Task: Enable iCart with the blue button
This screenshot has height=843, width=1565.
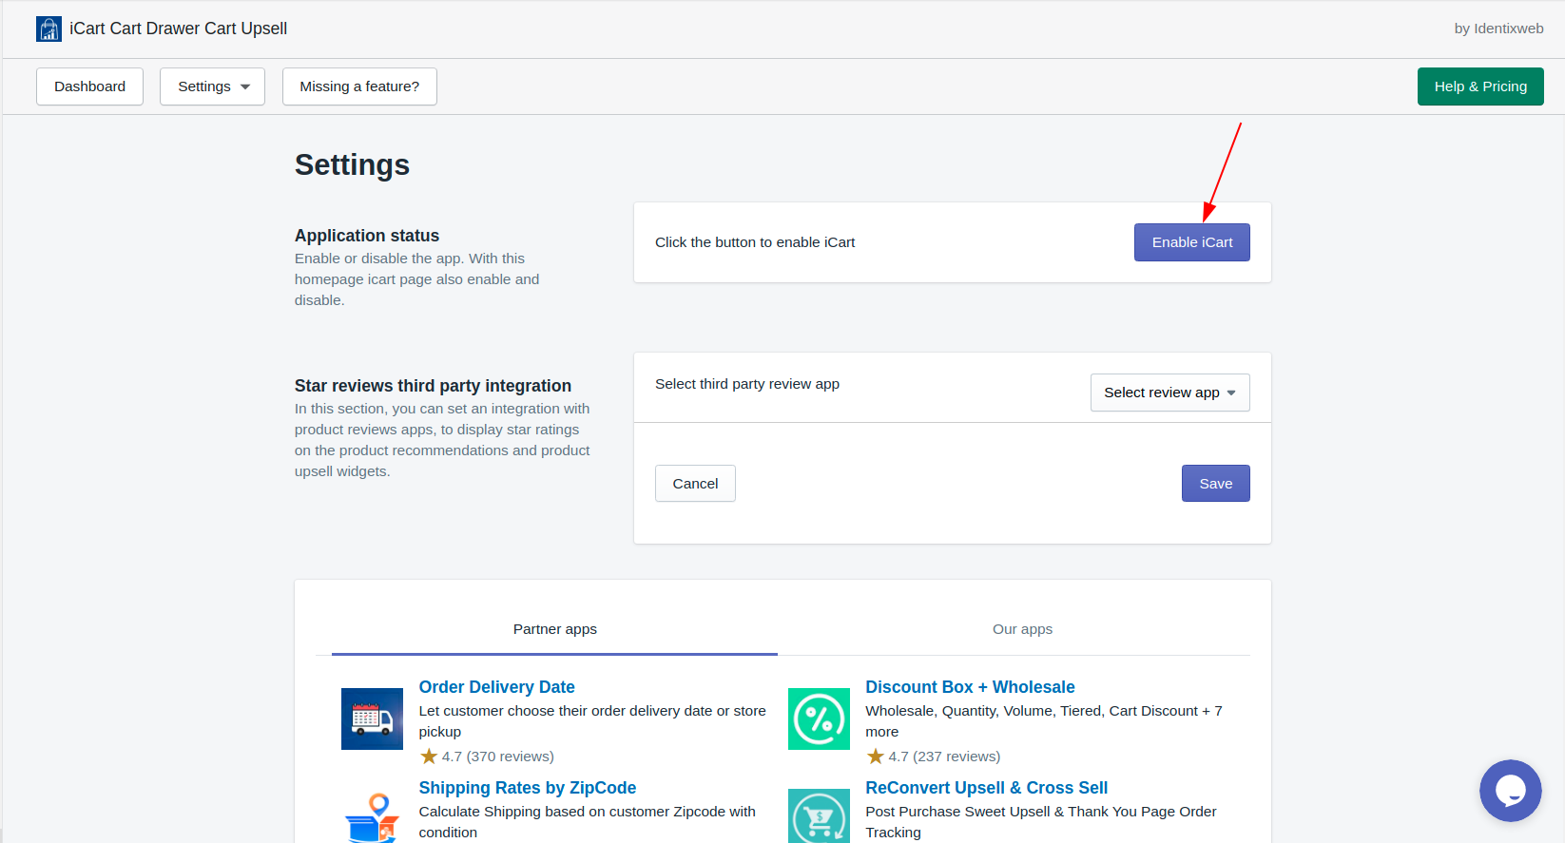Action: (x=1192, y=242)
